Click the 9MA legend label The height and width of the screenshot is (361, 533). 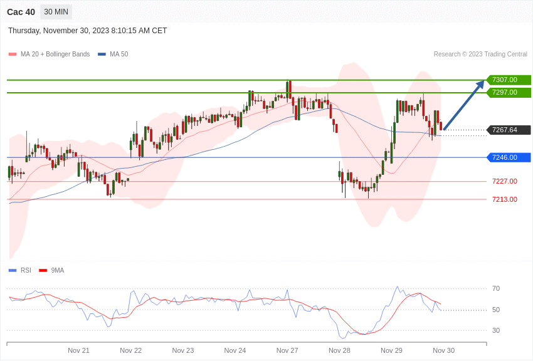58,271
